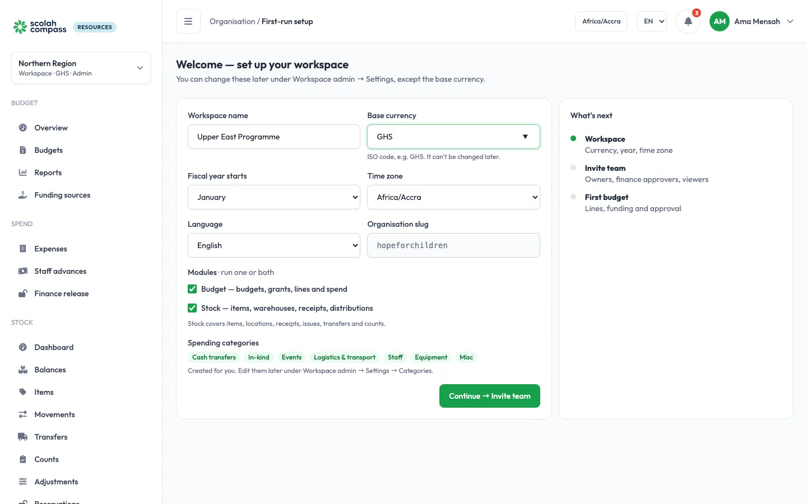Screen dimensions: 807x504
Task: Click the Balances boxes icon
Action: (x=23, y=370)
